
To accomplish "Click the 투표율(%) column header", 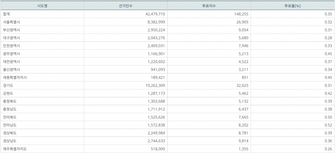I will [292, 6].
